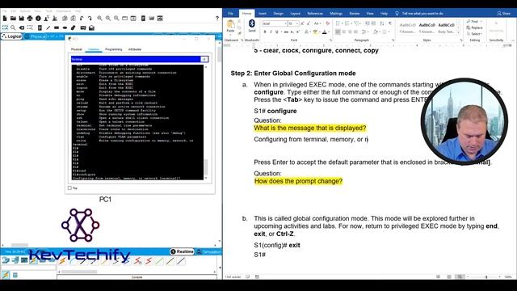517x291 pixels.
Task: Open the References tab in Word
Action: [315, 14]
